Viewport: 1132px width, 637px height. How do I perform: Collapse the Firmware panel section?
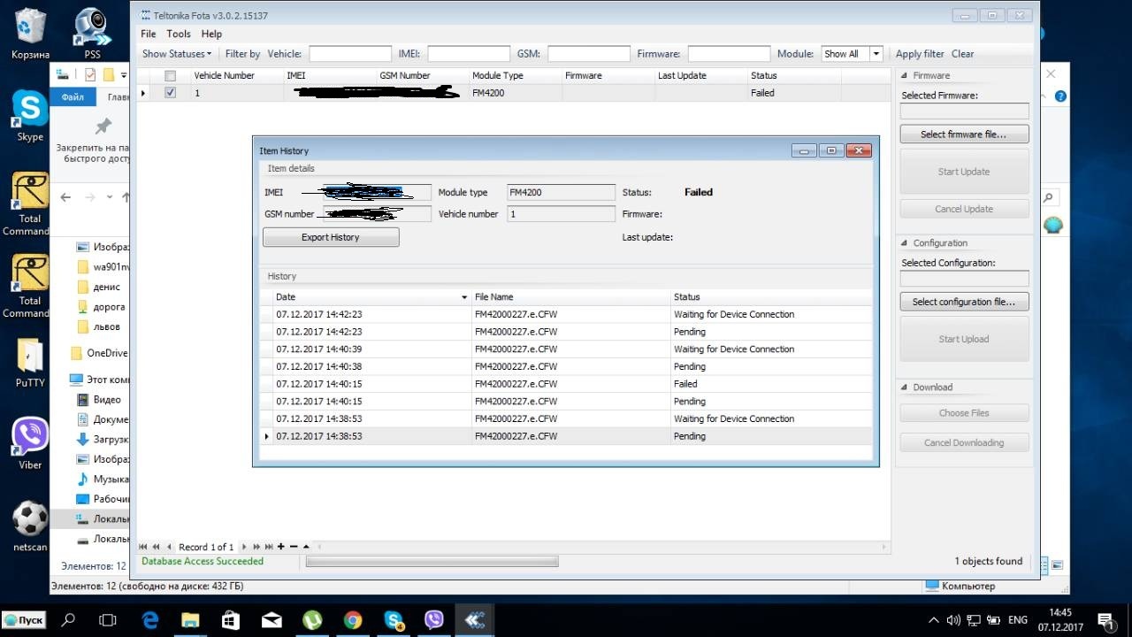click(905, 76)
